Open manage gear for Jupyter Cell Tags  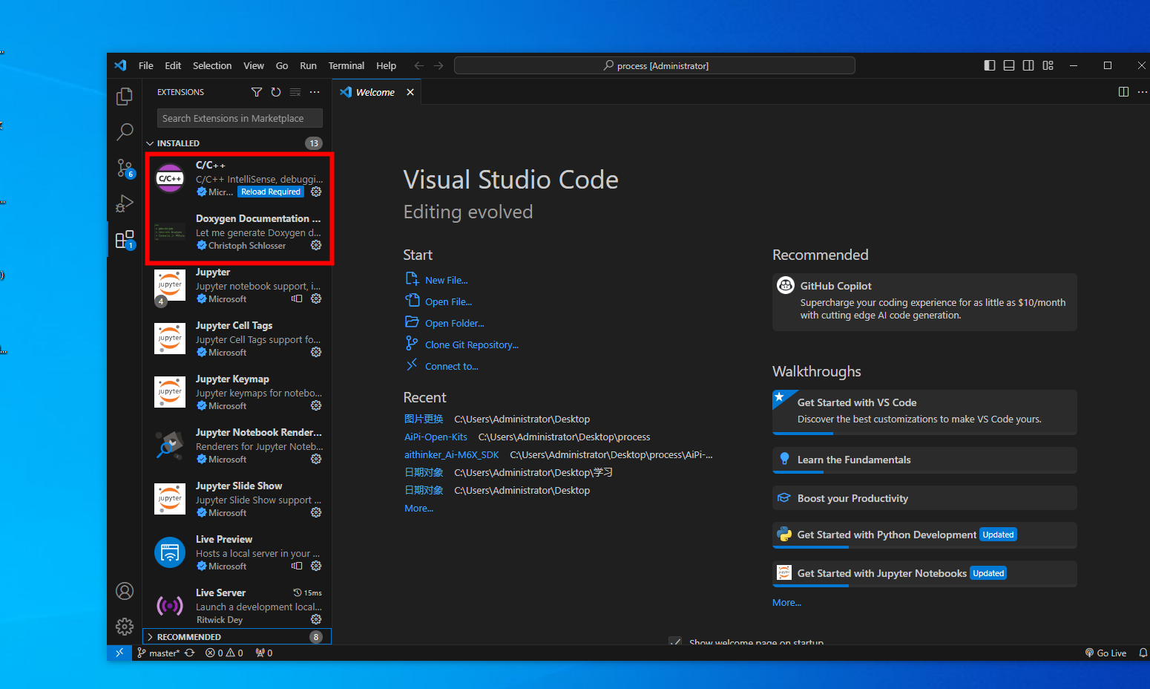coord(316,352)
